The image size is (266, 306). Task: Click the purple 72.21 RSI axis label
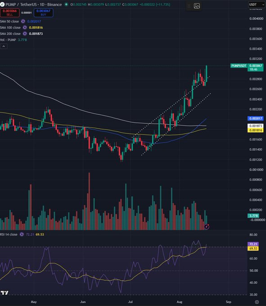(253, 244)
